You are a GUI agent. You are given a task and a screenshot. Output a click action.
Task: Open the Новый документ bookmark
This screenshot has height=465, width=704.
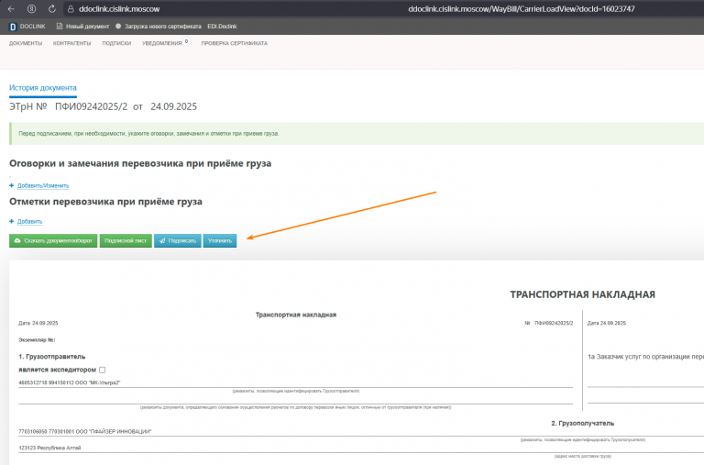82,27
